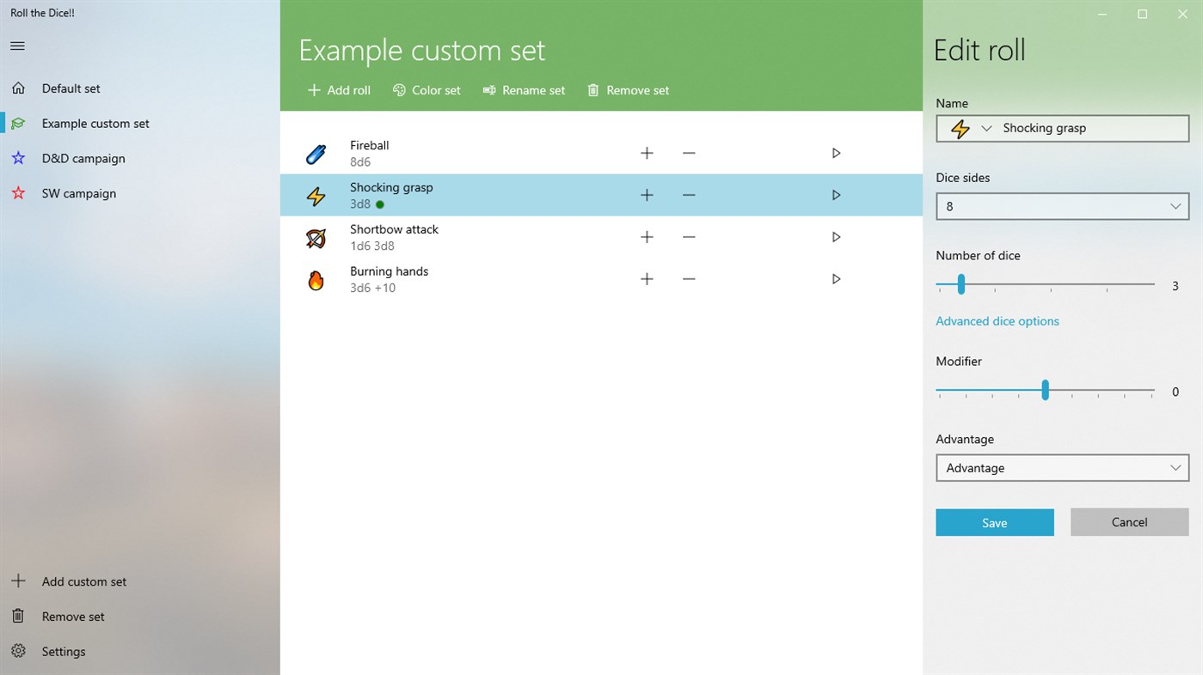1203x675 pixels.
Task: Roll the Fireball dice with play arrow
Action: pyautogui.click(x=836, y=154)
